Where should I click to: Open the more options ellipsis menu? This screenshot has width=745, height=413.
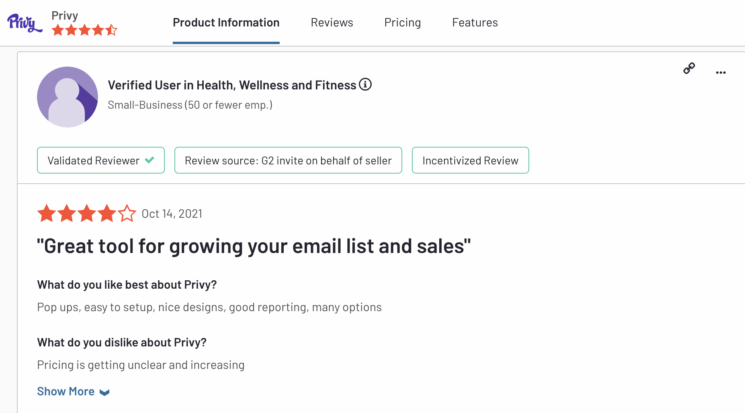point(720,72)
